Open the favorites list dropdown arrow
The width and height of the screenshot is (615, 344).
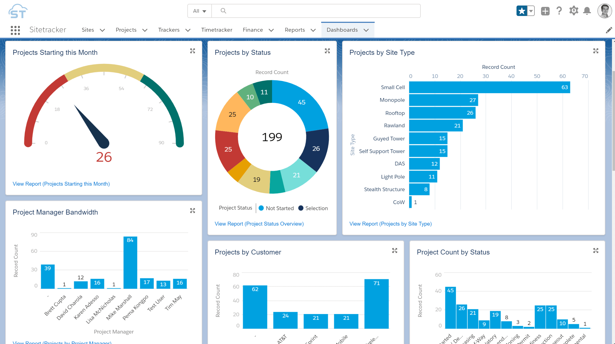click(531, 11)
